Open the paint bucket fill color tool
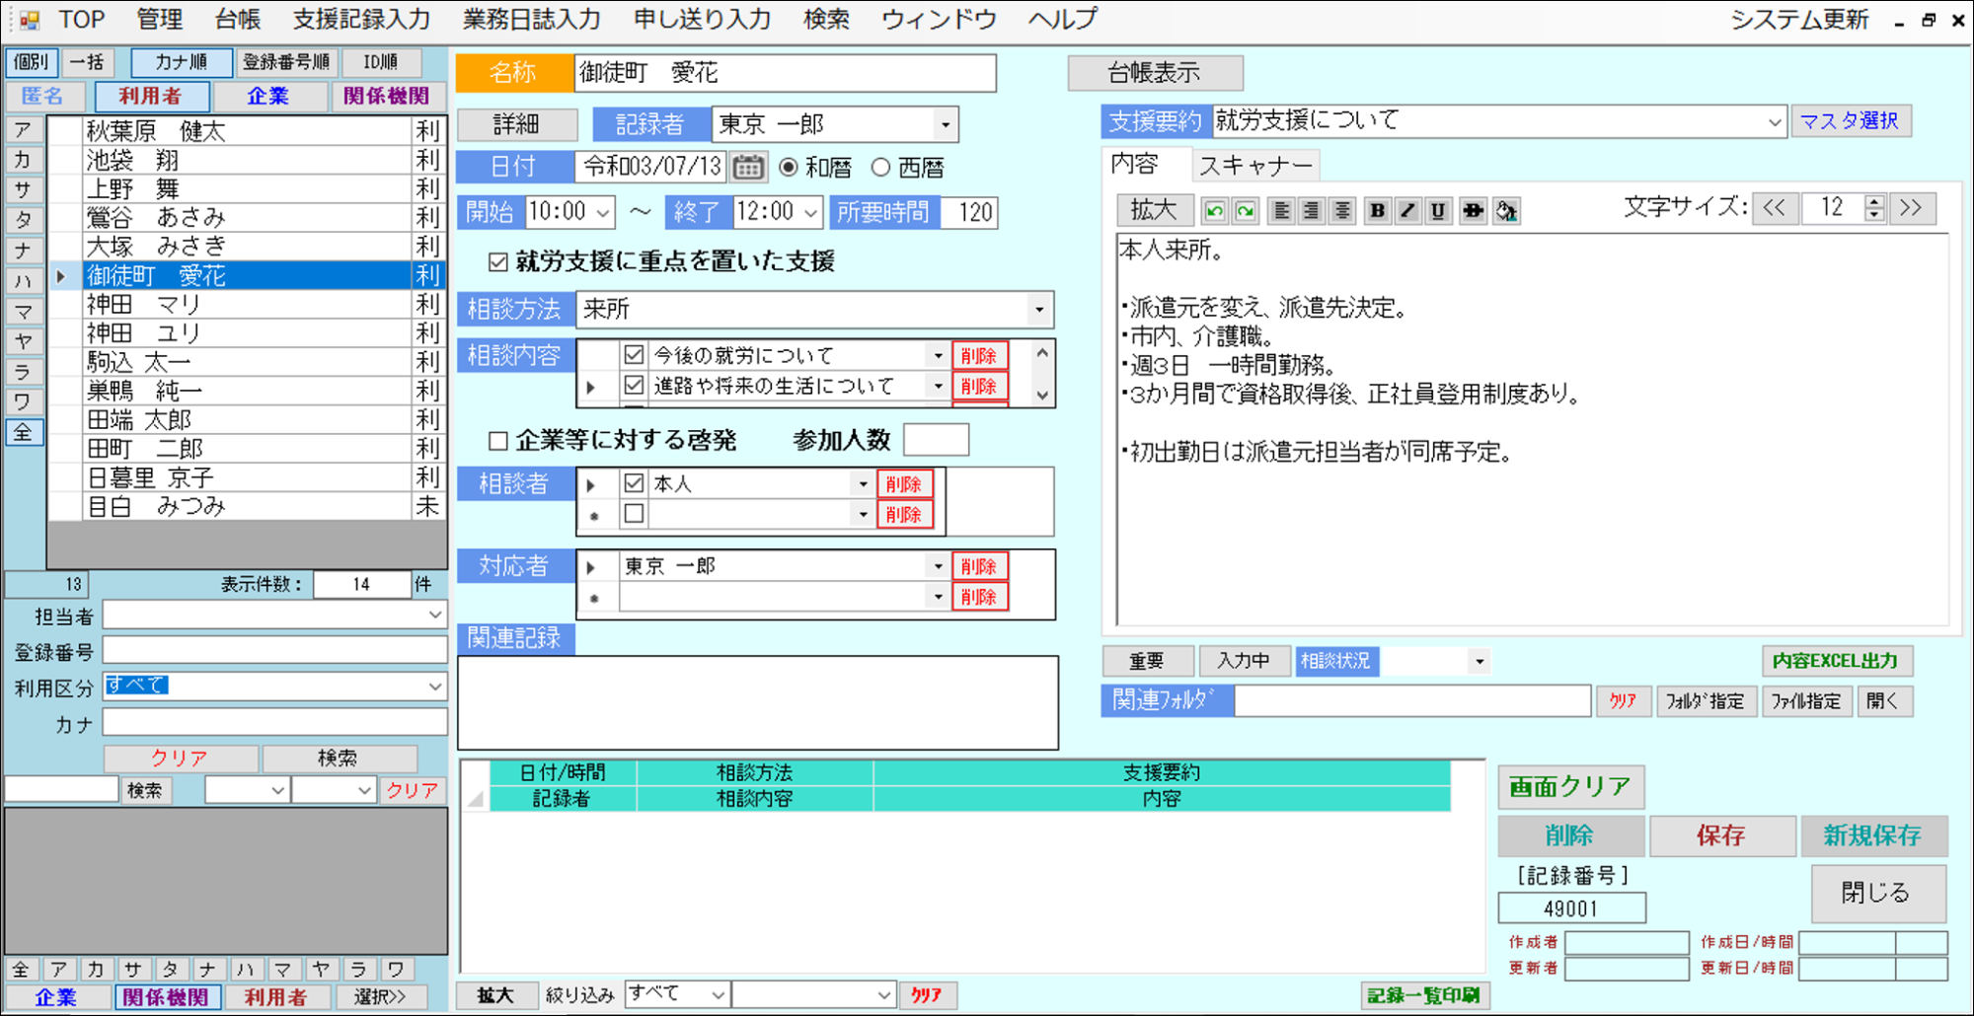Screen dimensions: 1974x1016 click(1506, 210)
